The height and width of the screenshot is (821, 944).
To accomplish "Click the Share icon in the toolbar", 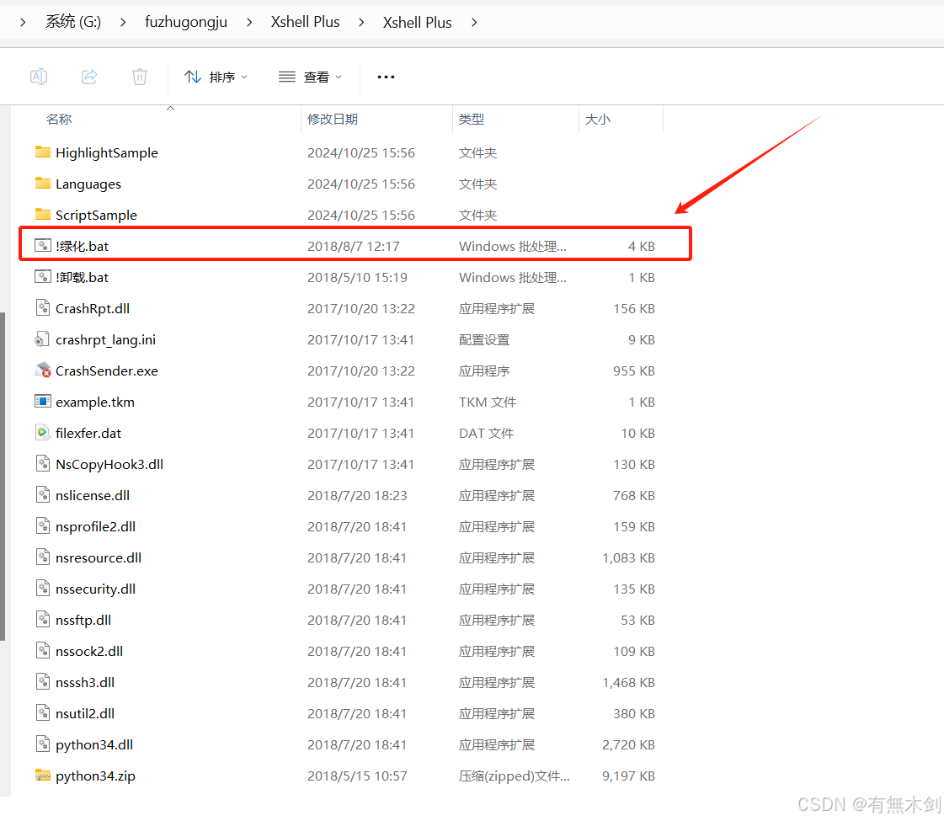I will coord(89,77).
